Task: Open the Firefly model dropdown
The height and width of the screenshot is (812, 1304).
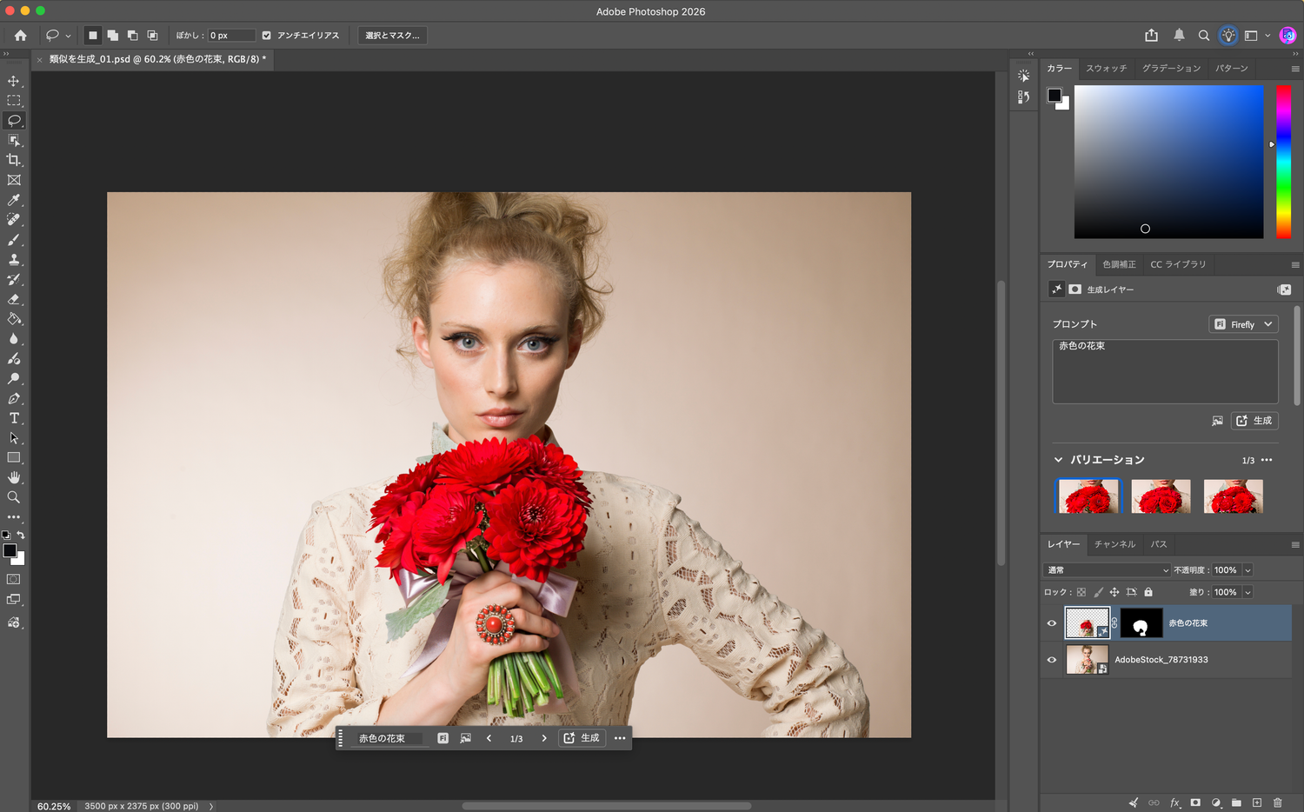Action: coord(1243,324)
